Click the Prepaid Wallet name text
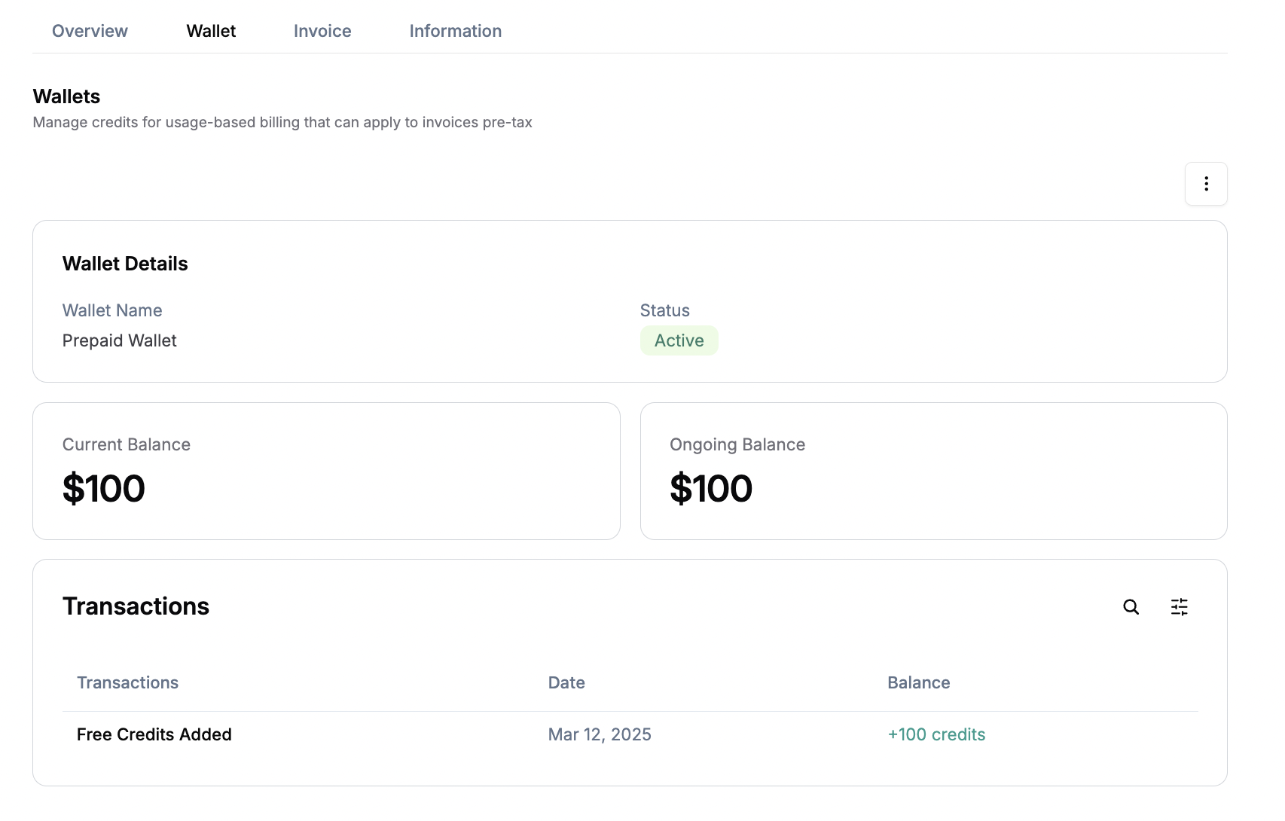Screen dimensions: 1285x821 (x=120, y=340)
